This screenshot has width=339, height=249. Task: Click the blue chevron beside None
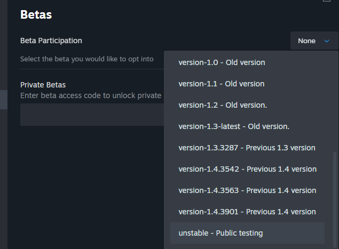pyautogui.click(x=327, y=41)
